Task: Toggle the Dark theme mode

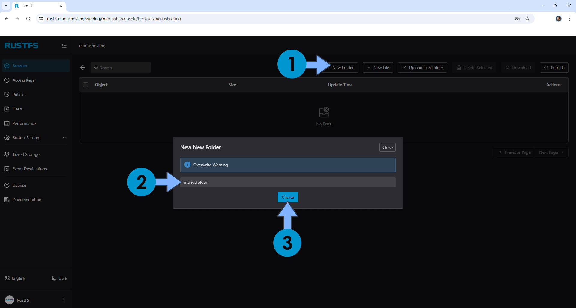Action: (59, 278)
